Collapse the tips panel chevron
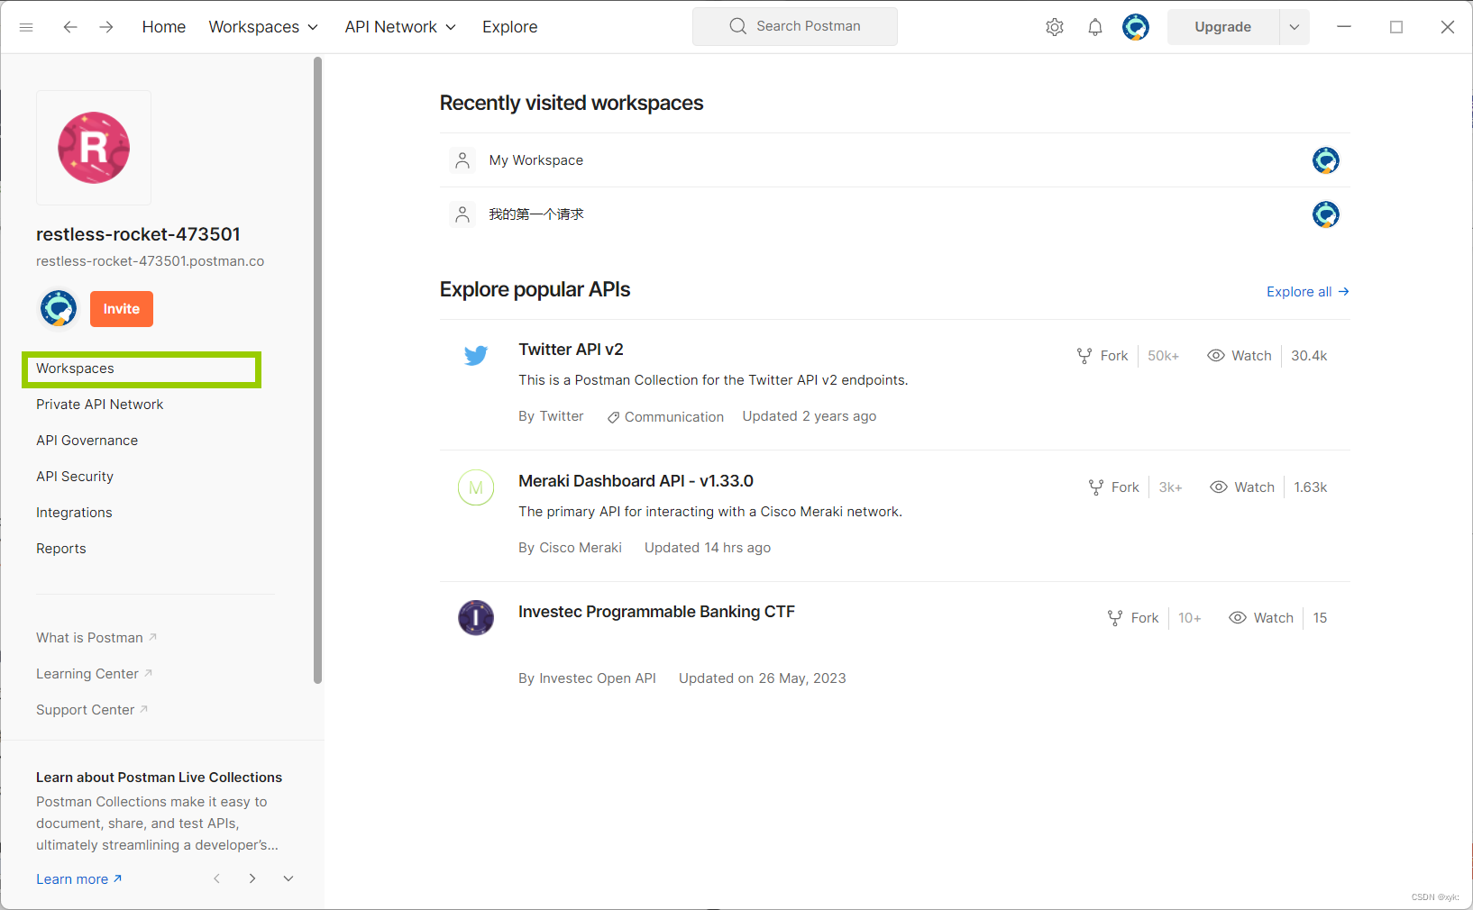The width and height of the screenshot is (1473, 910). (x=288, y=878)
